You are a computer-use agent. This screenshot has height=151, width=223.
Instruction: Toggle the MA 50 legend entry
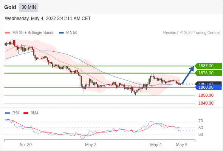pos(68,33)
